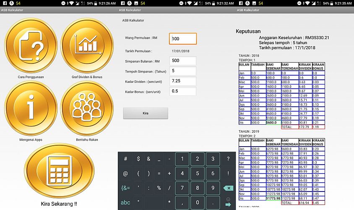Tap the % symbol key

[x=159, y=188]
